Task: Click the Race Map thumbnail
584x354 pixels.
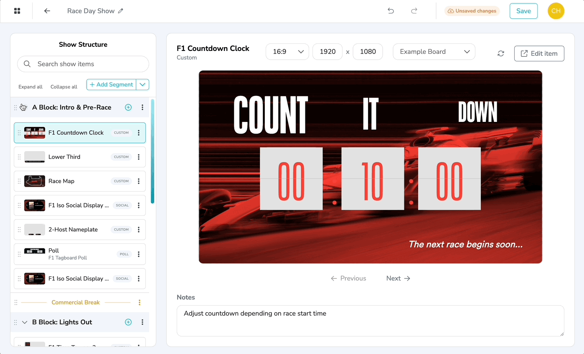Action: click(x=35, y=181)
